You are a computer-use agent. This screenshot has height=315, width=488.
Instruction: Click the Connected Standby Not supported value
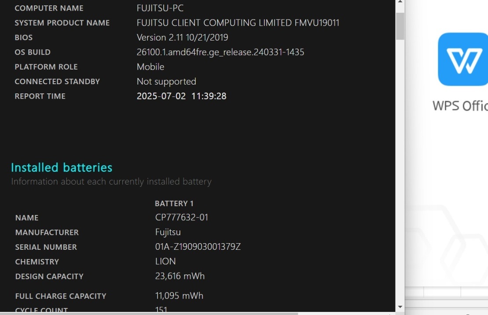(x=166, y=82)
